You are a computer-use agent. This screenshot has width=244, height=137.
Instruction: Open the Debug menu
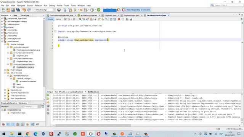pyautogui.click(x=52, y=5)
